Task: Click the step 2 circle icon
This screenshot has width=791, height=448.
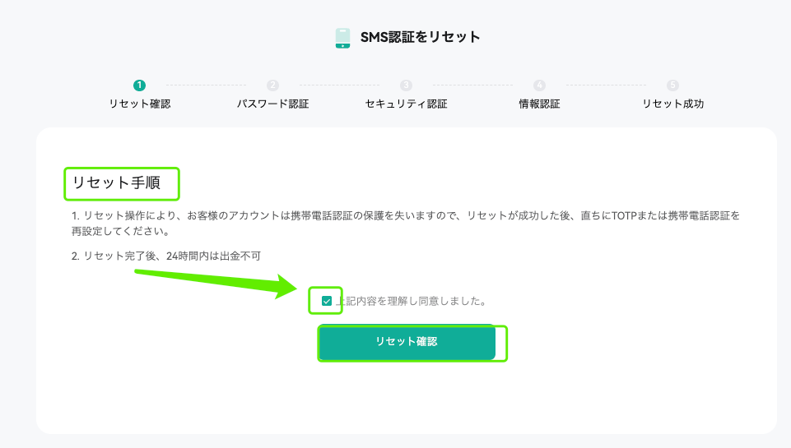Action: 273,85
